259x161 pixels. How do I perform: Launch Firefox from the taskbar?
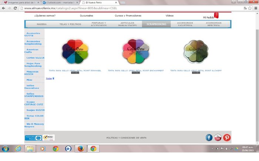tap(81, 149)
